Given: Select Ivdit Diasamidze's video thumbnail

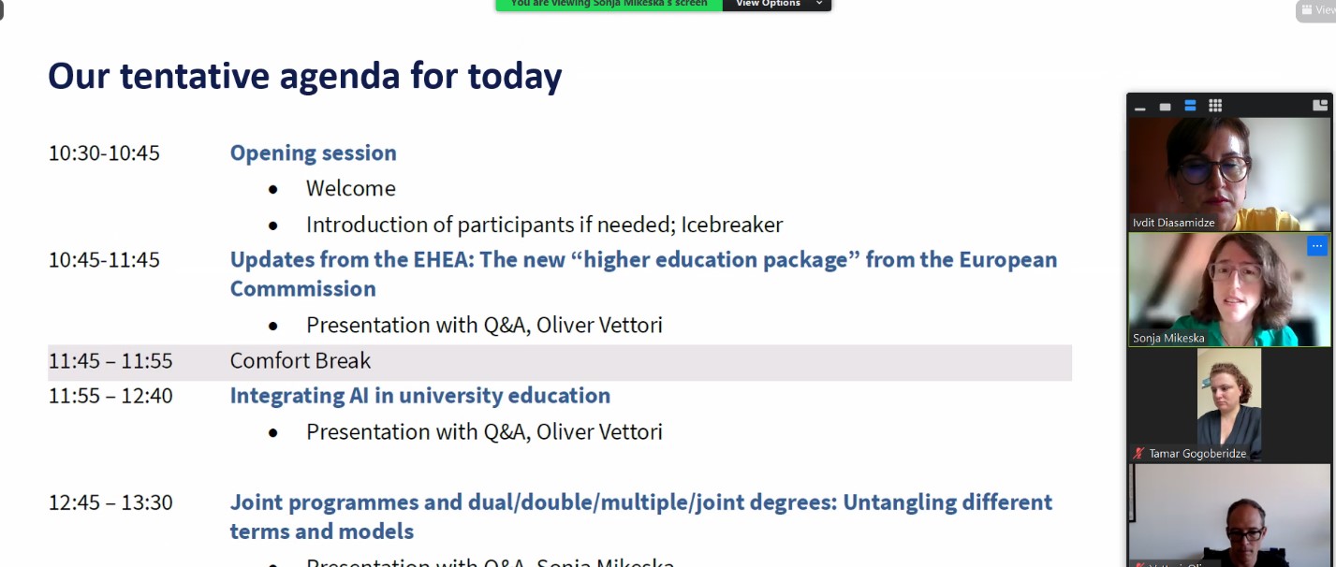Looking at the screenshot, I should 1228,173.
